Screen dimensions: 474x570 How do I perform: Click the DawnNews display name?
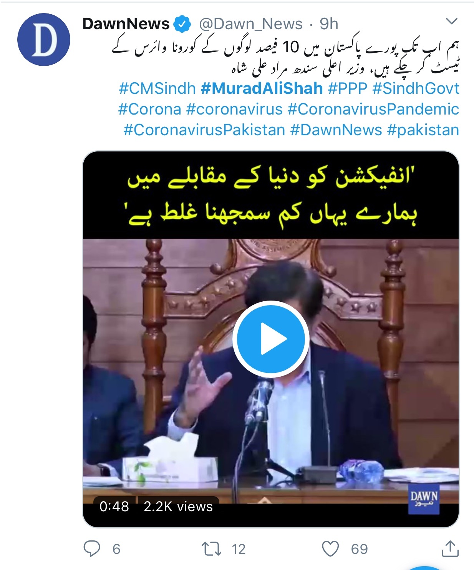[x=126, y=24]
